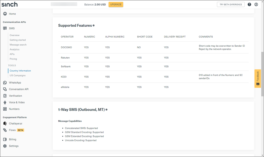Click the Feedback tab smiley icon
264x157 pixels.
(x=258, y=84)
